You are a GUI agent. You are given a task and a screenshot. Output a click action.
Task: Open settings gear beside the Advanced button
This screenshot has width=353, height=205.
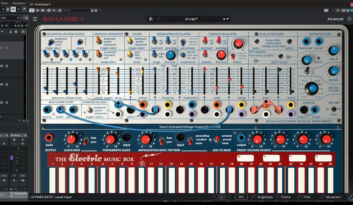point(349,19)
